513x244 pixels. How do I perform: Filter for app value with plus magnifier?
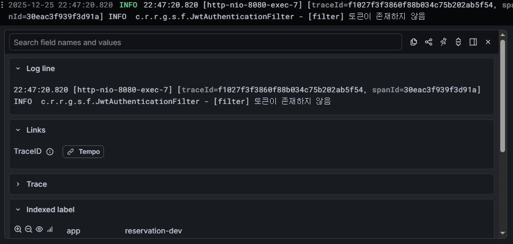pos(18,229)
